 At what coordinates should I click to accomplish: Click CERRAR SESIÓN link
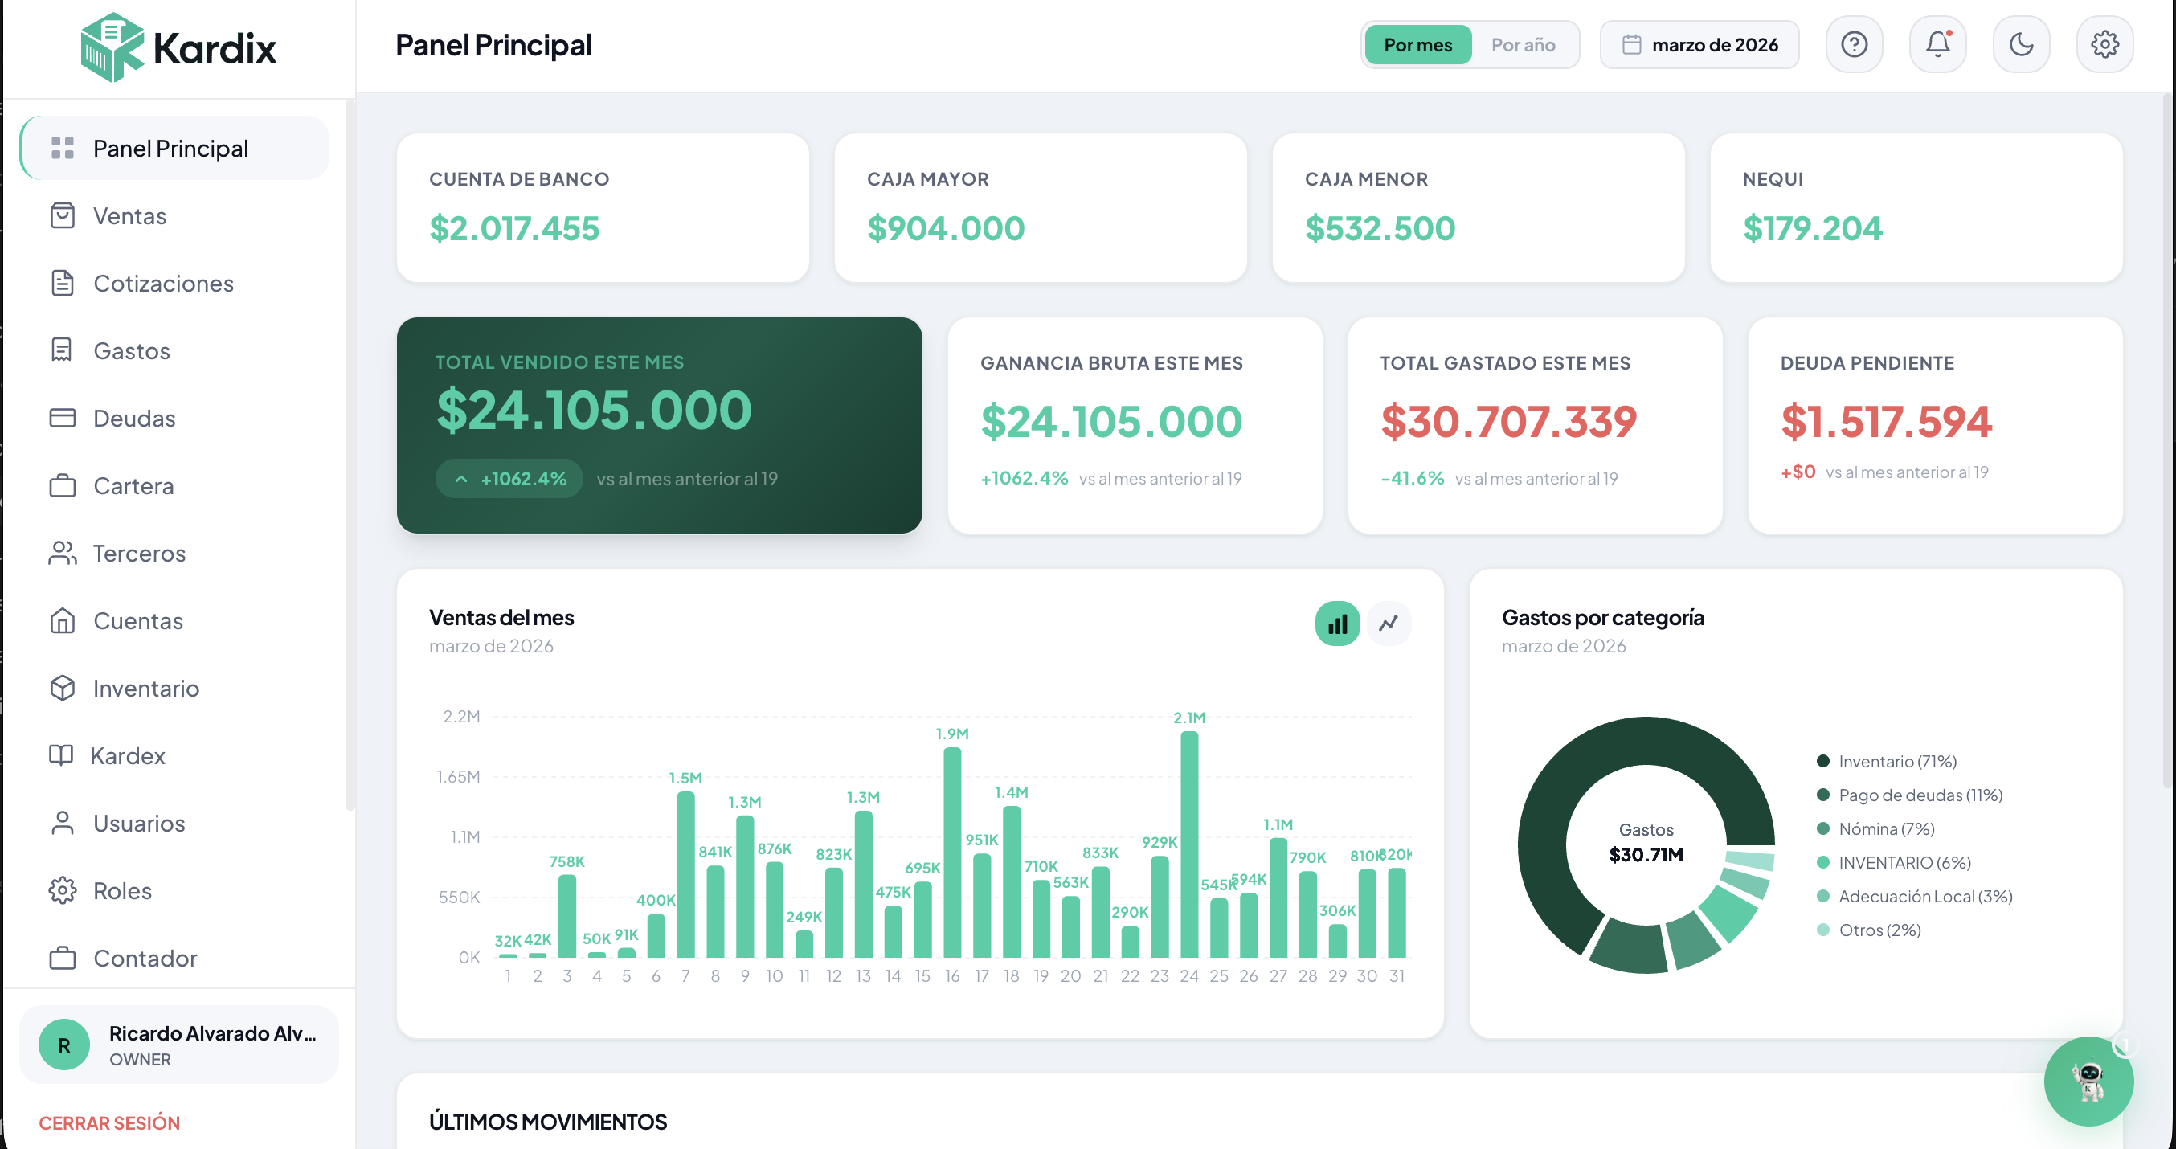[109, 1122]
